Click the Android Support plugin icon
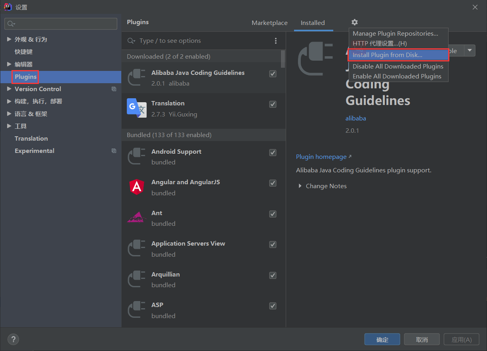The height and width of the screenshot is (351, 487). 137,156
